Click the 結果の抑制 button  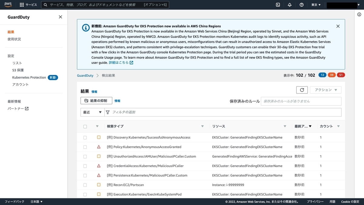click(96, 100)
